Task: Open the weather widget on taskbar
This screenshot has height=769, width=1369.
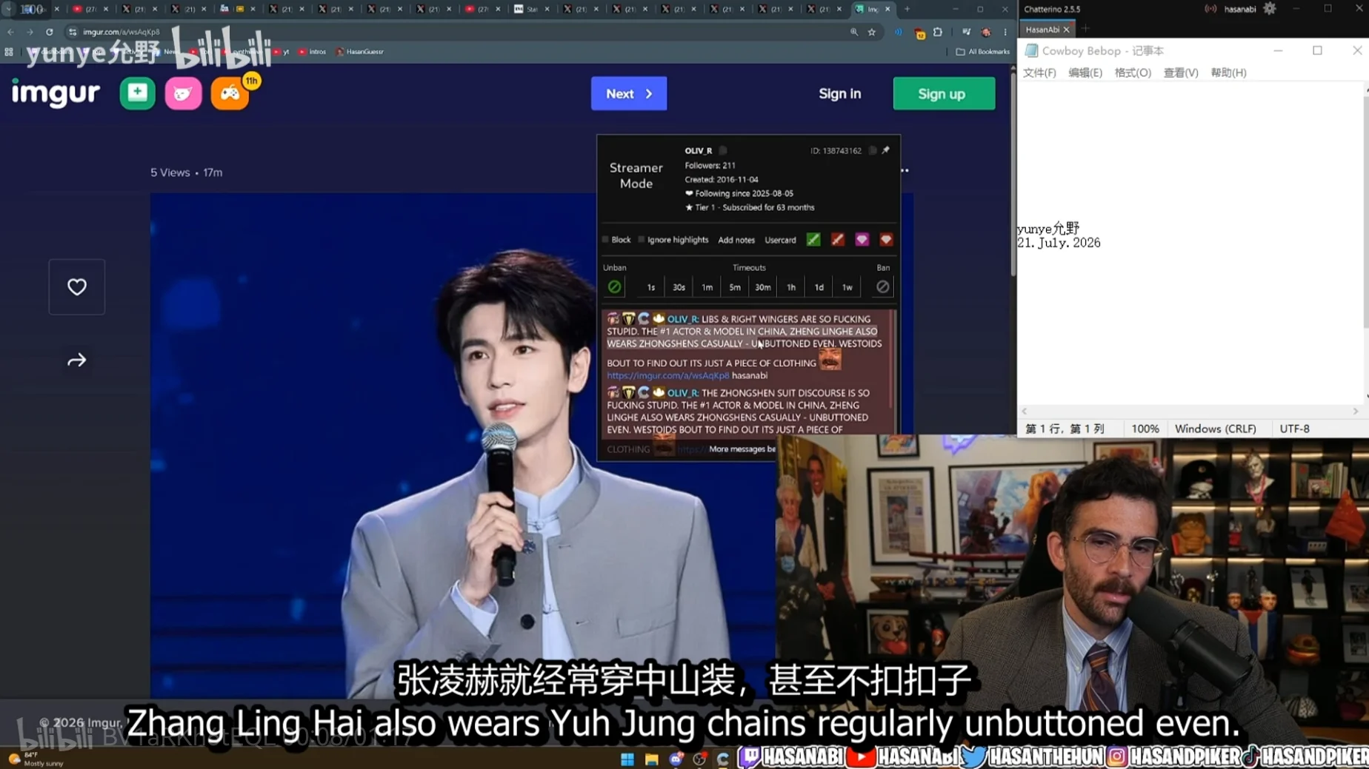Action: 36,759
